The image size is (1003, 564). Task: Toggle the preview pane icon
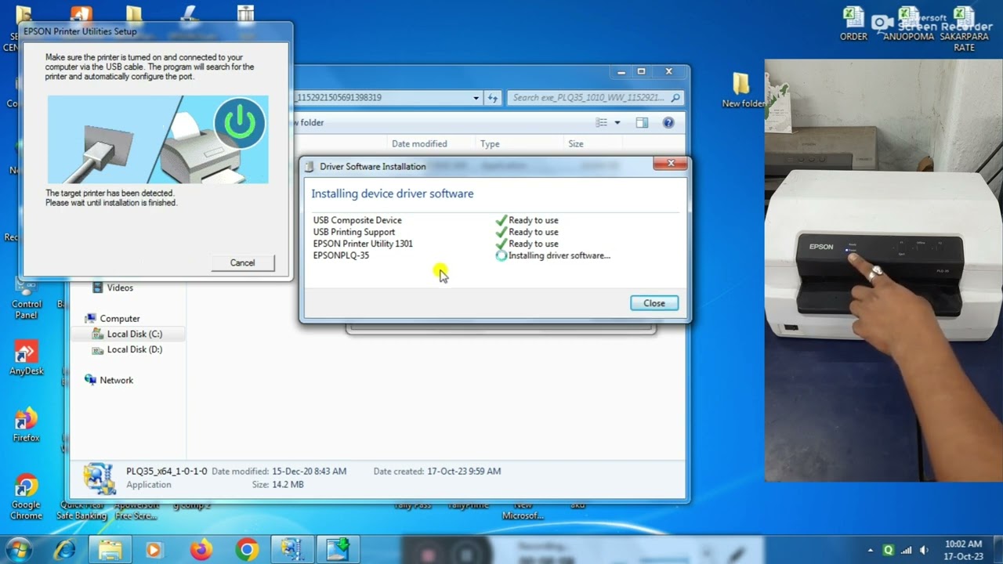coord(642,123)
